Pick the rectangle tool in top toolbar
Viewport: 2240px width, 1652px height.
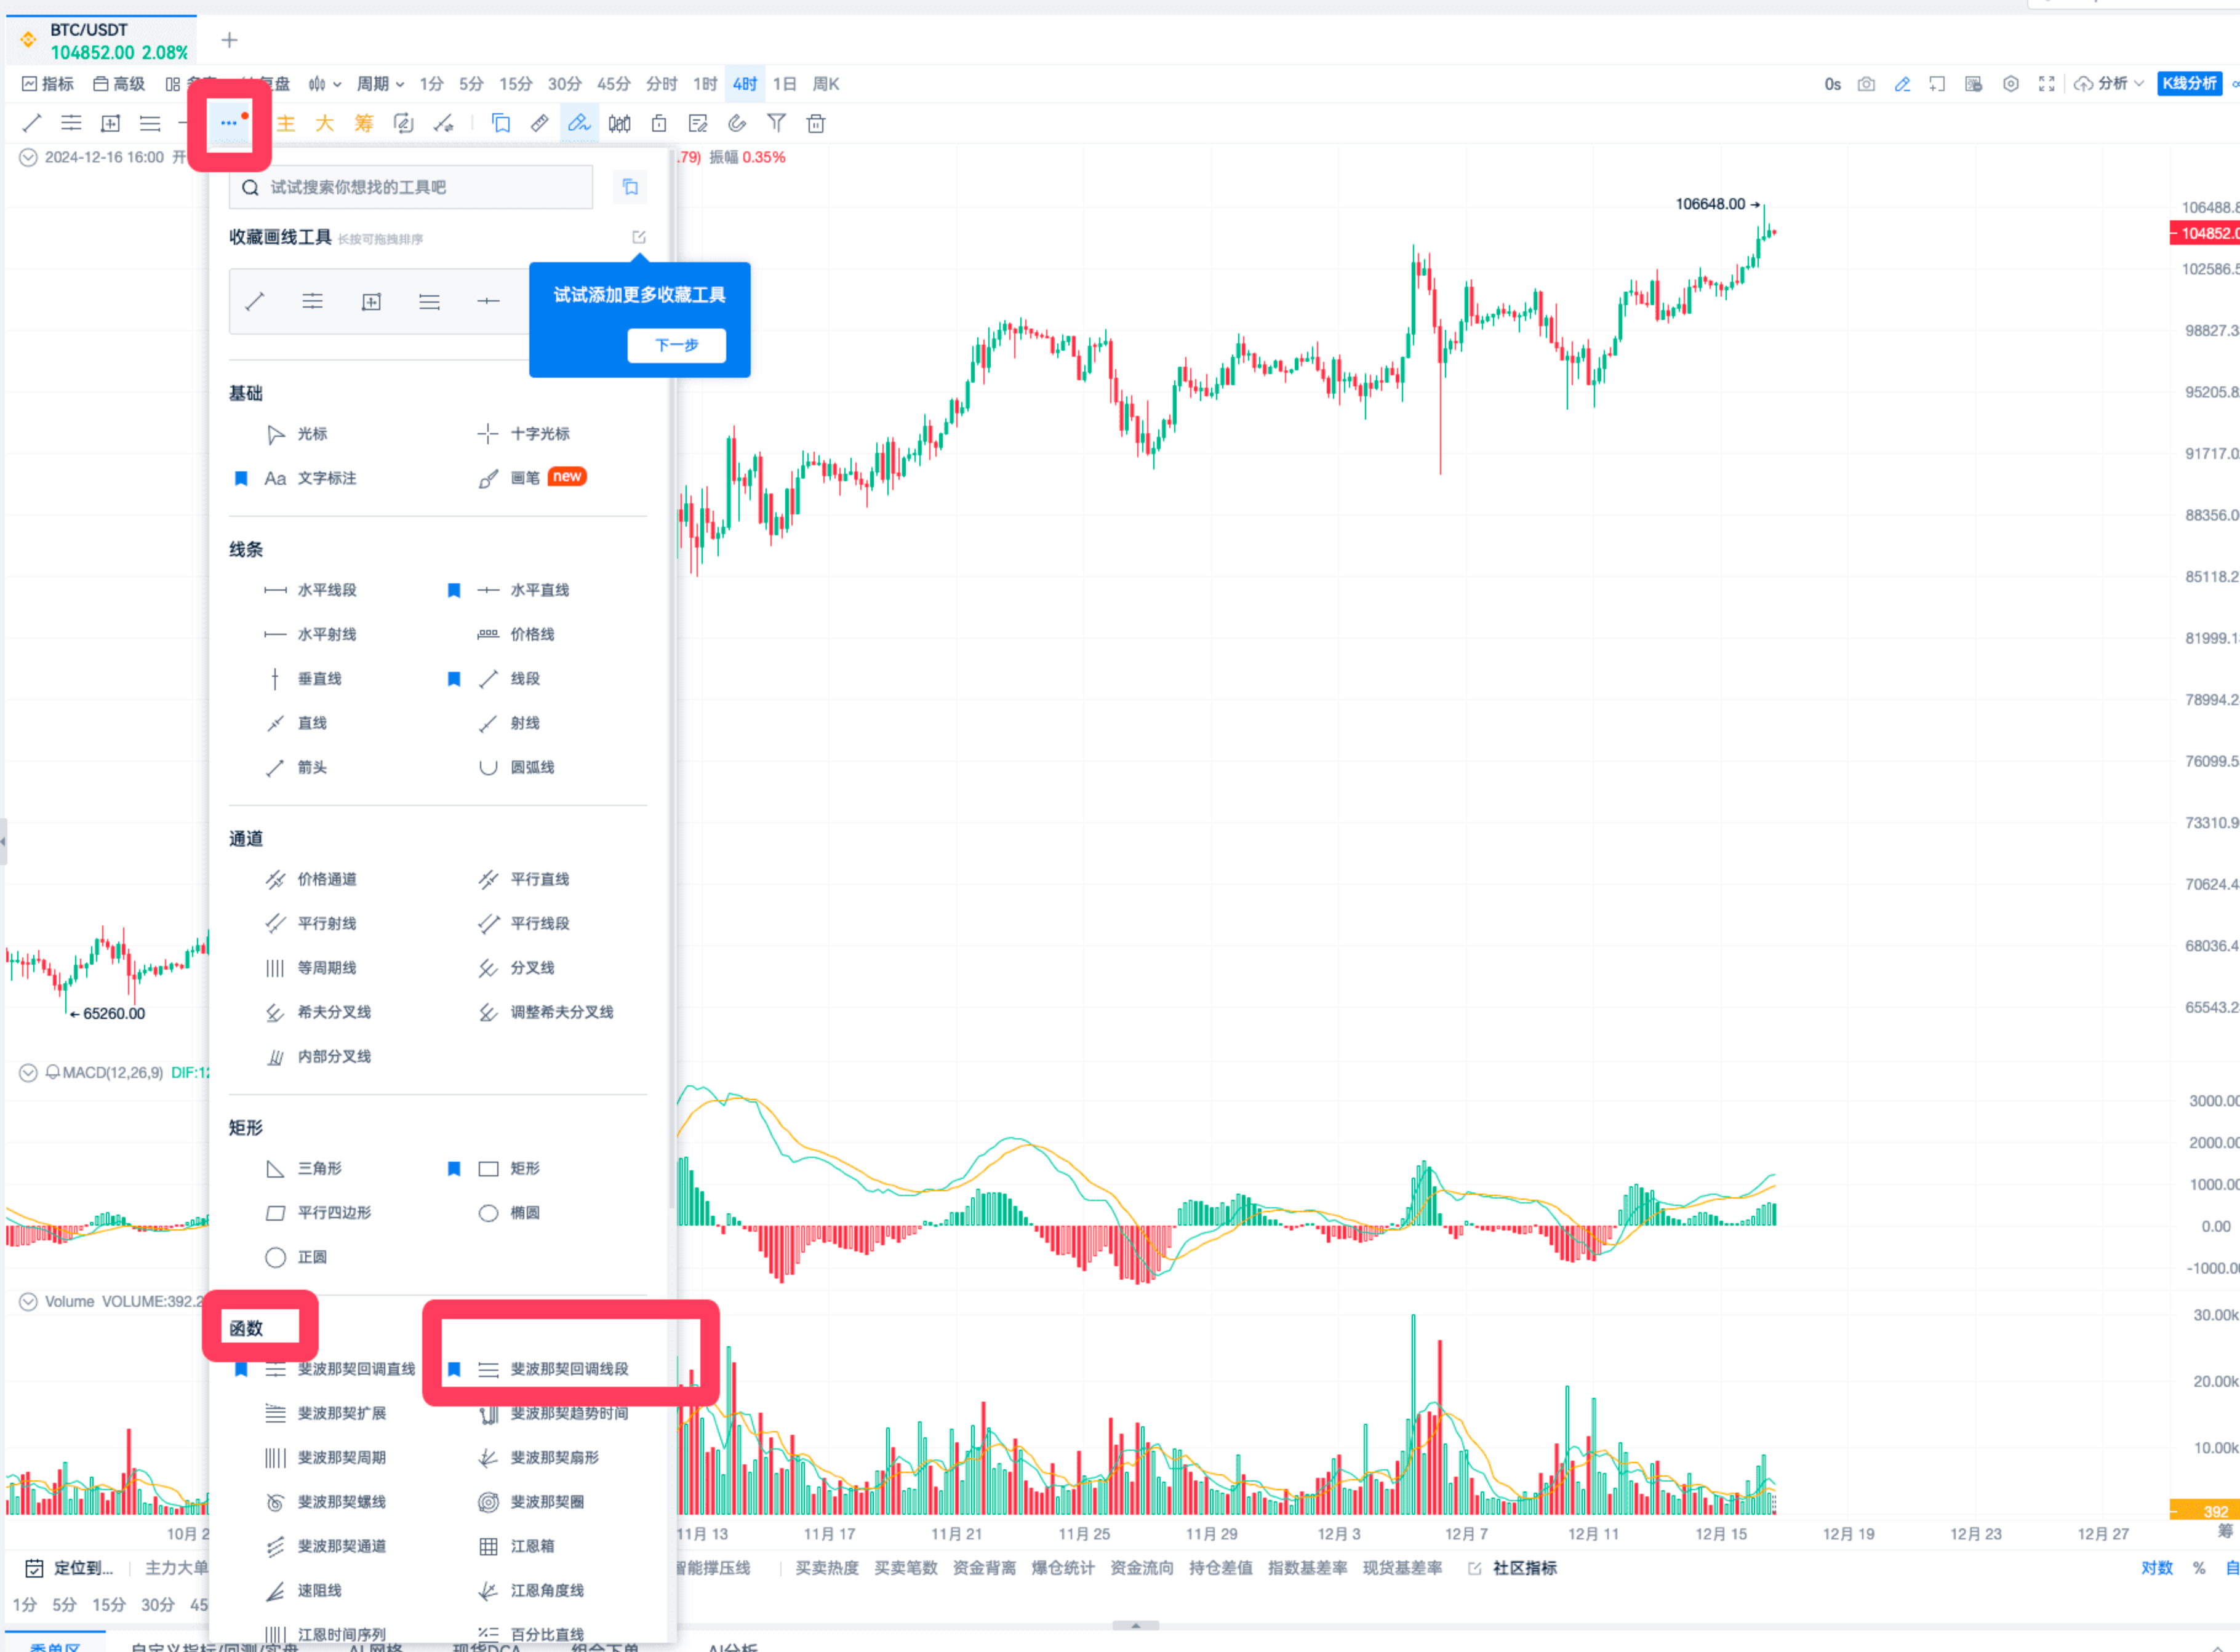[111, 123]
